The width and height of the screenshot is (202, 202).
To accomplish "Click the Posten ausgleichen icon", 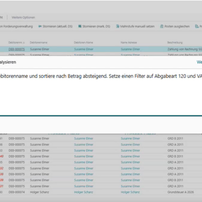I will click(x=162, y=26).
